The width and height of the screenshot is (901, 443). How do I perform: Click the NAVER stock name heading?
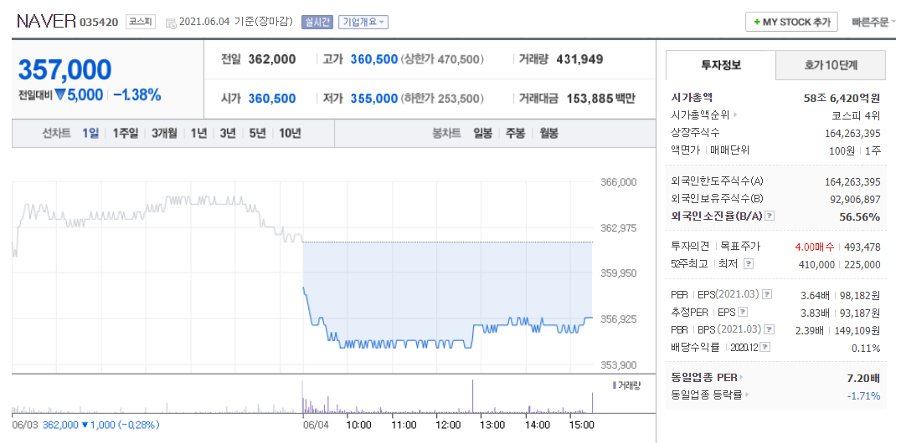(x=46, y=22)
